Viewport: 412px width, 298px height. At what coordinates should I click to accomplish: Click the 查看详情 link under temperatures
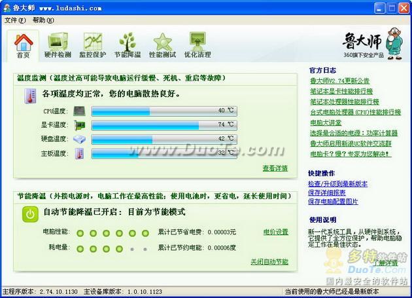coord(275,168)
